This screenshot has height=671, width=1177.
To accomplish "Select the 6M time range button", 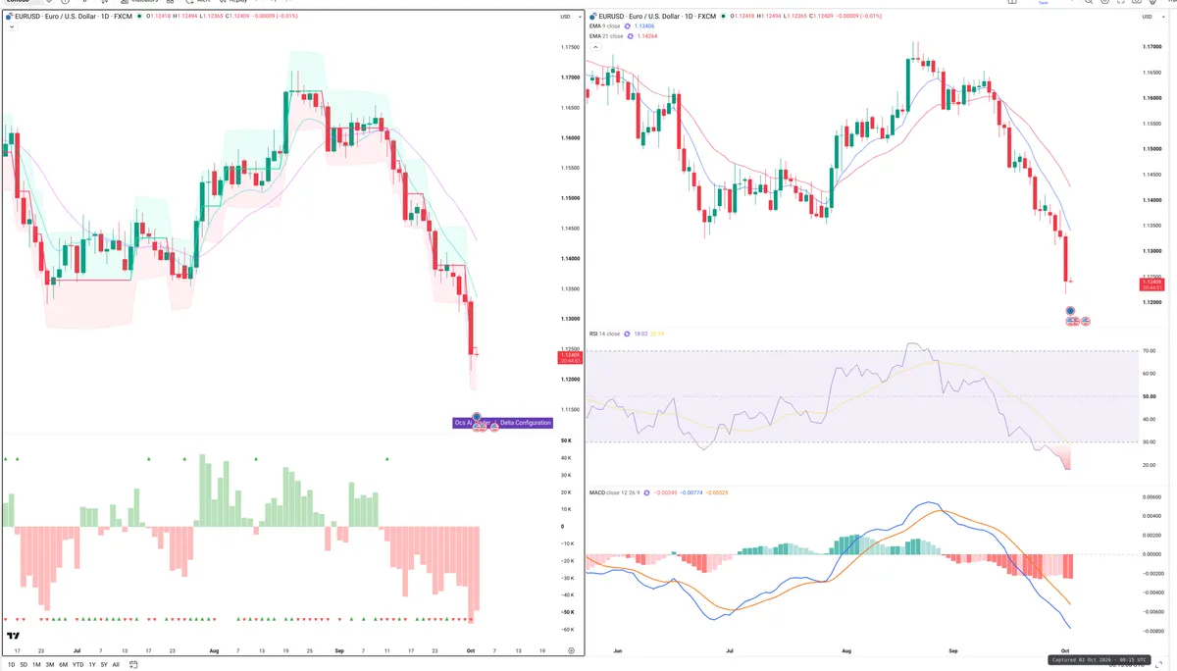I will click(x=64, y=664).
